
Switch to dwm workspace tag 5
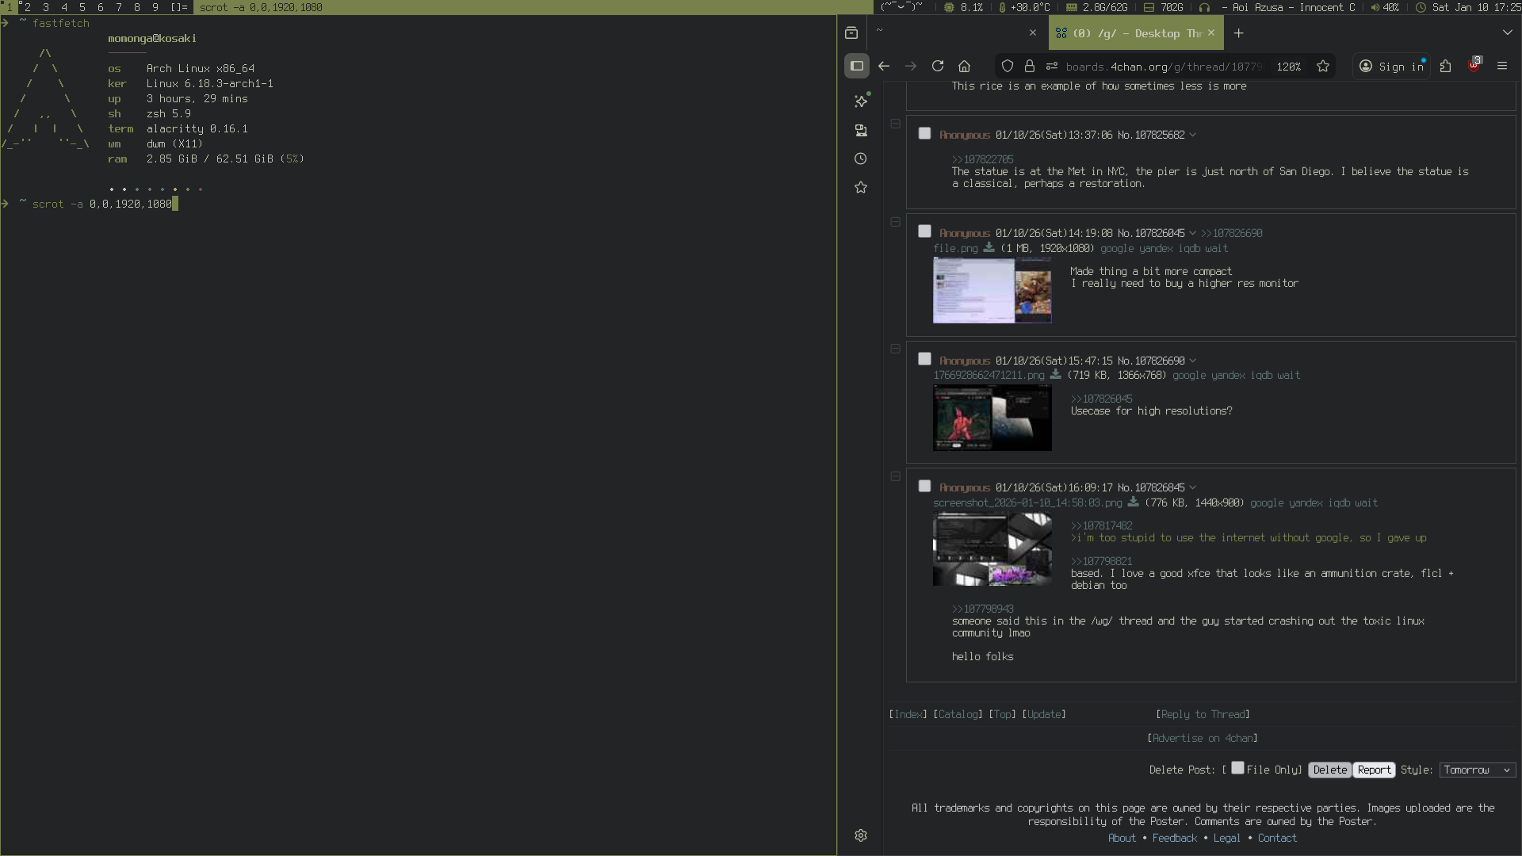[x=82, y=7]
